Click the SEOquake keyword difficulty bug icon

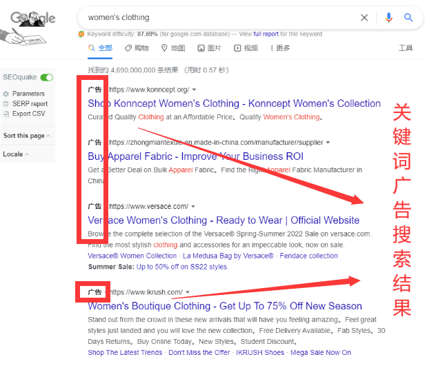coord(81,34)
